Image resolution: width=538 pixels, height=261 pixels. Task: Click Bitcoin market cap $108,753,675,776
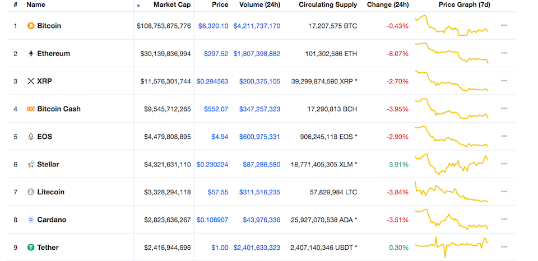click(x=164, y=26)
